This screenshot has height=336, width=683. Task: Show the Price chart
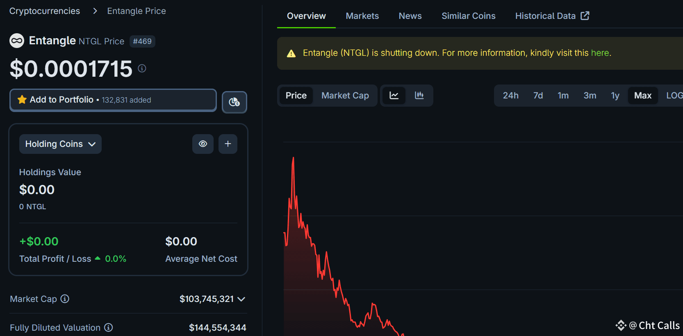click(x=296, y=96)
